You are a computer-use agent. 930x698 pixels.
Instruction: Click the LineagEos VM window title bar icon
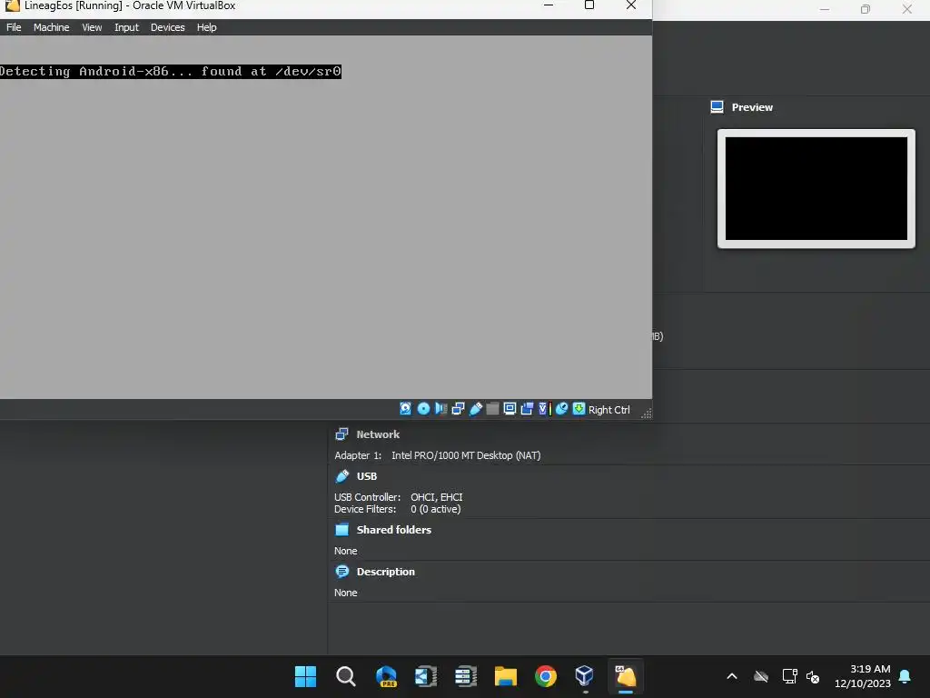(12, 5)
